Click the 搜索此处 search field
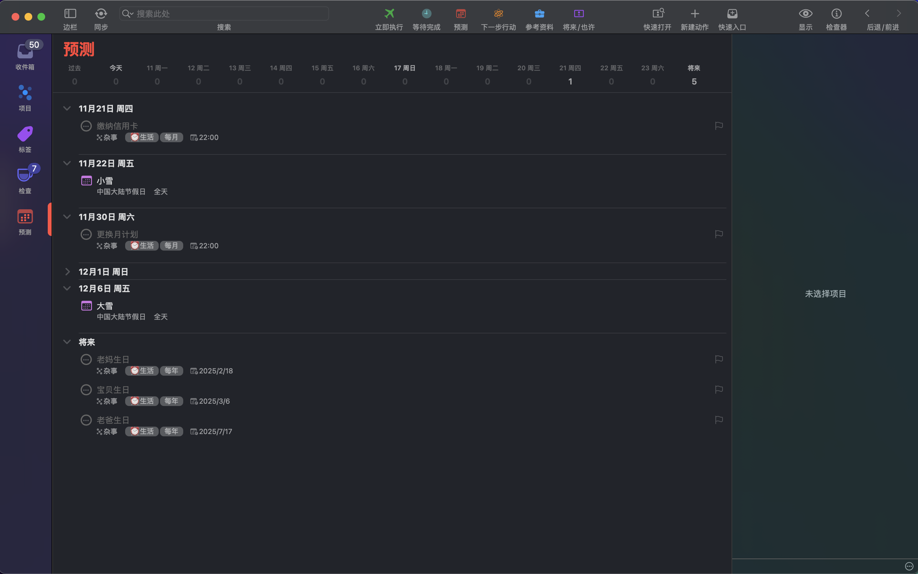Viewport: 918px width, 574px height. pyautogui.click(x=224, y=14)
